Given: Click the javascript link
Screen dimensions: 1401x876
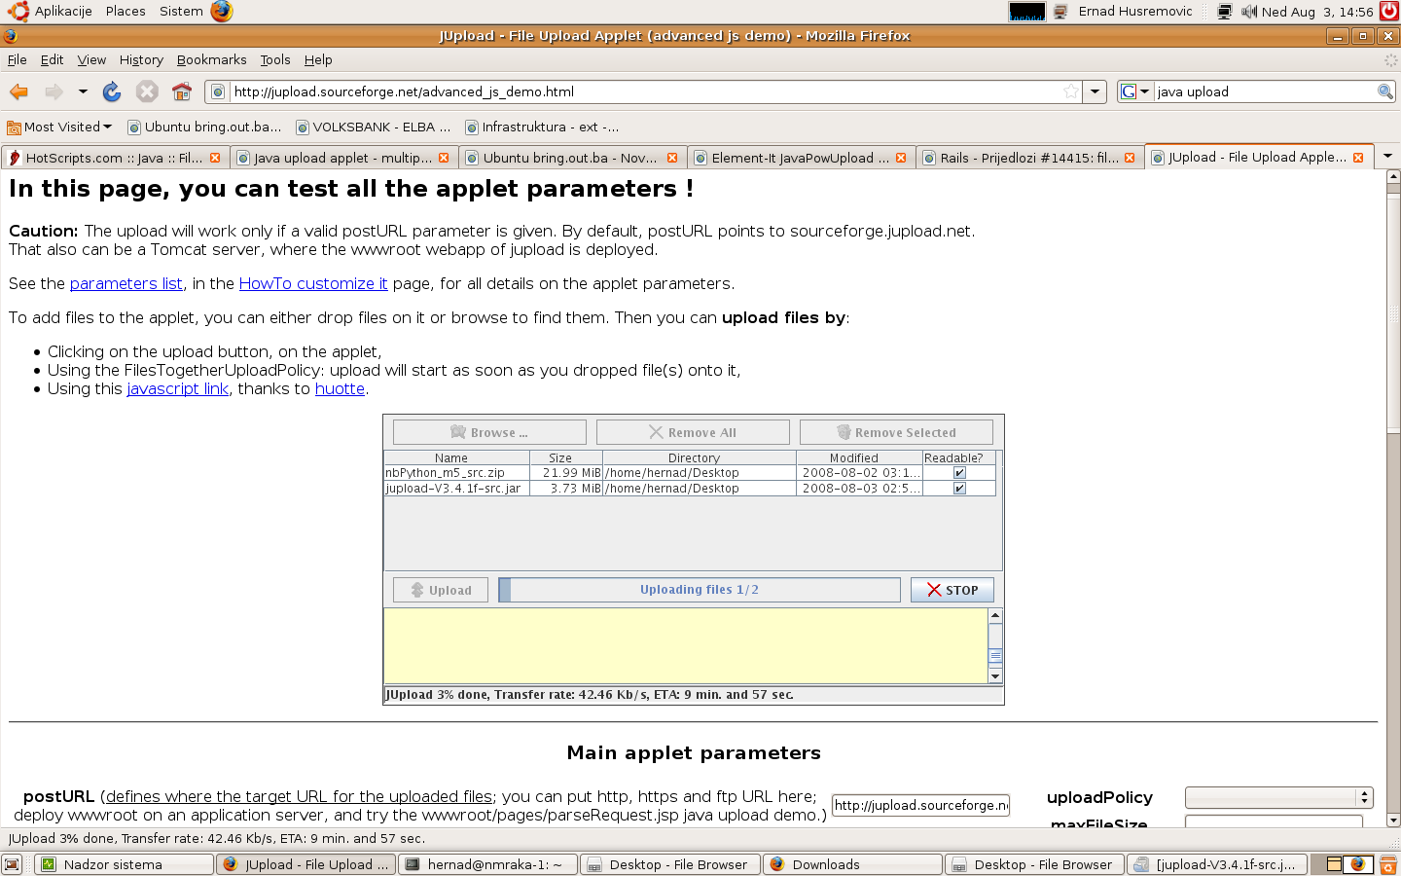Looking at the screenshot, I should 178,388.
